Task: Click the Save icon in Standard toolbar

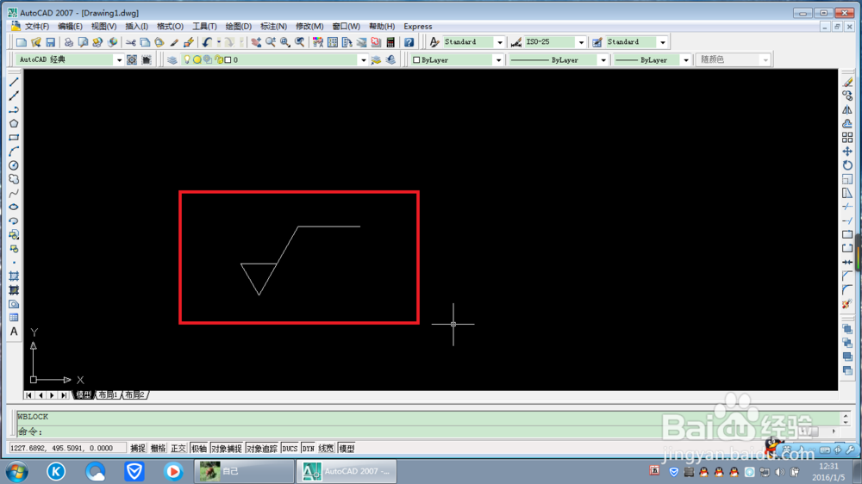Action: [51, 42]
